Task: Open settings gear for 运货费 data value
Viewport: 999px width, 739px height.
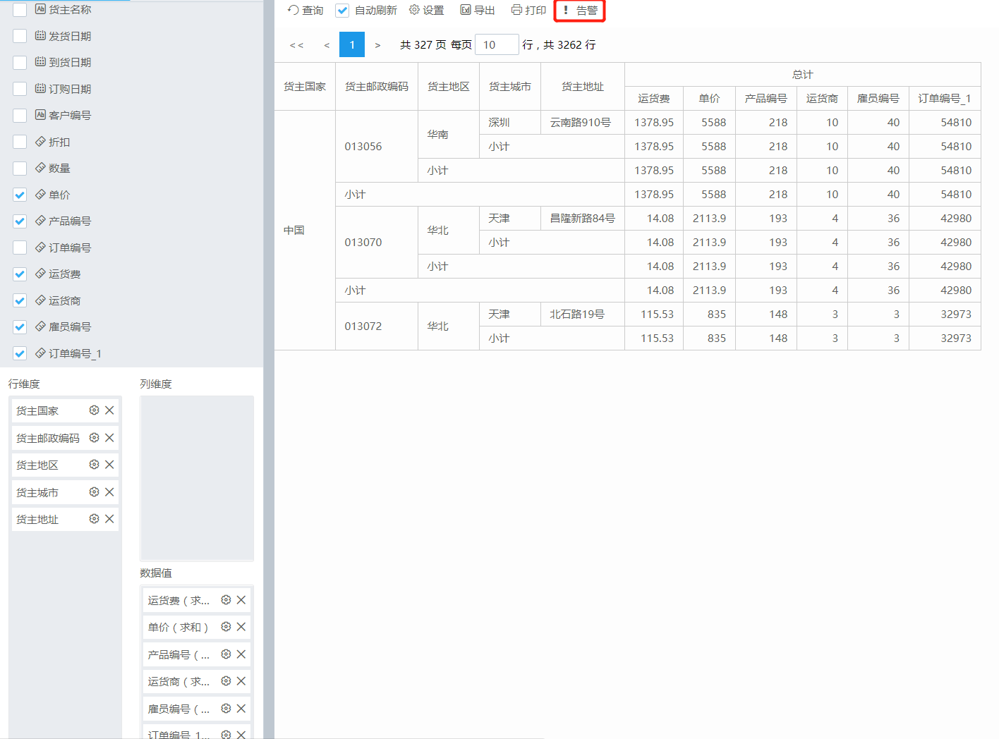Action: click(x=226, y=600)
